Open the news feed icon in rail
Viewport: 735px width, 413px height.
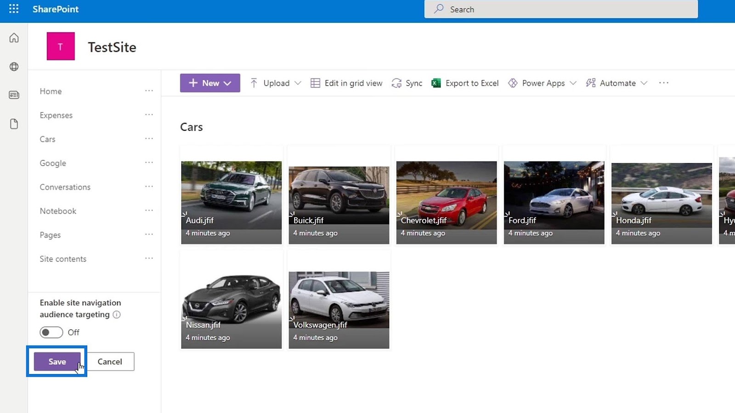(14, 95)
